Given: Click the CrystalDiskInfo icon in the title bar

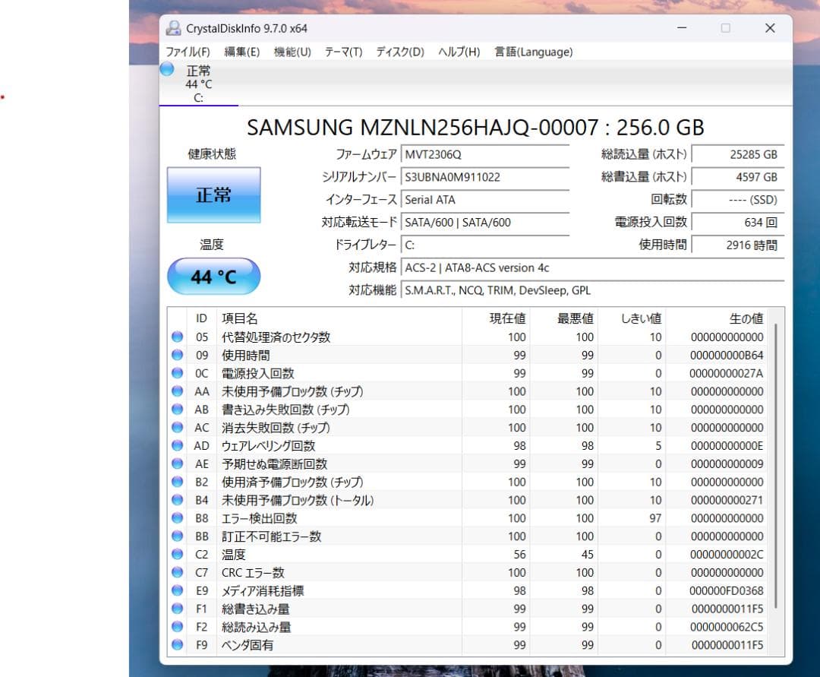Looking at the screenshot, I should pos(172,27).
